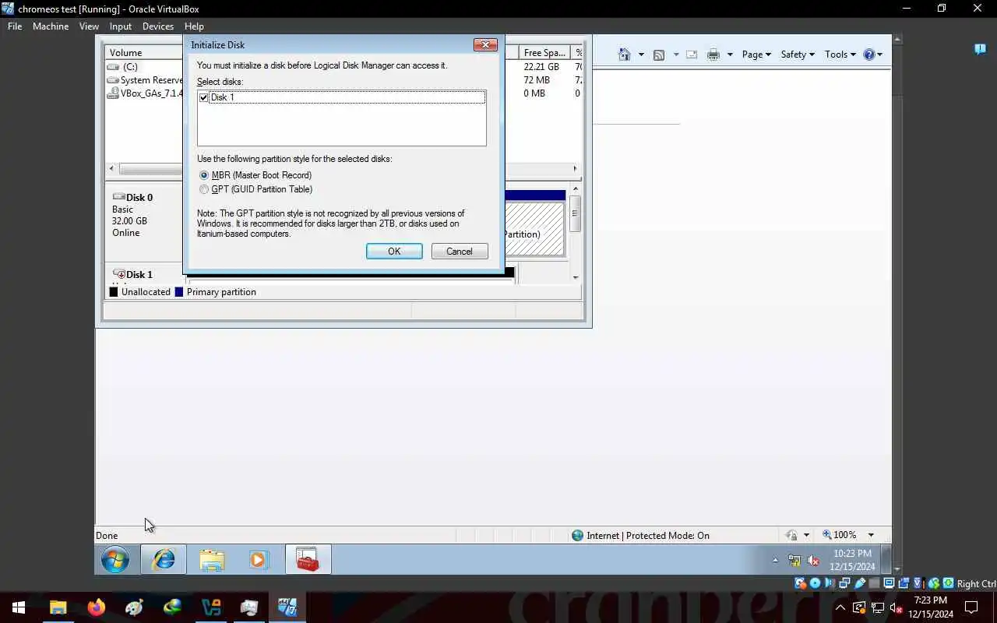Open Internet Explorer in guest taskbar
997x623 pixels.
[x=164, y=560]
